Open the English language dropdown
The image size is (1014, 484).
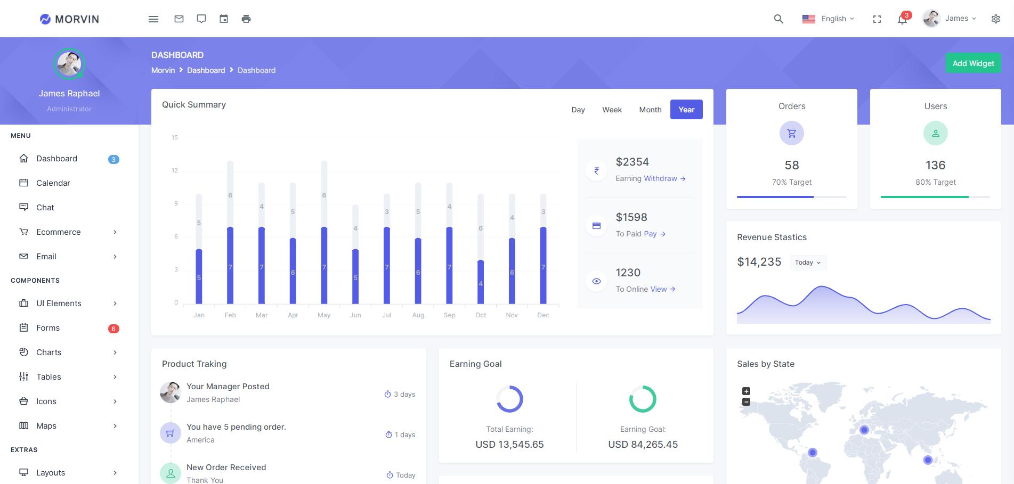pos(829,19)
